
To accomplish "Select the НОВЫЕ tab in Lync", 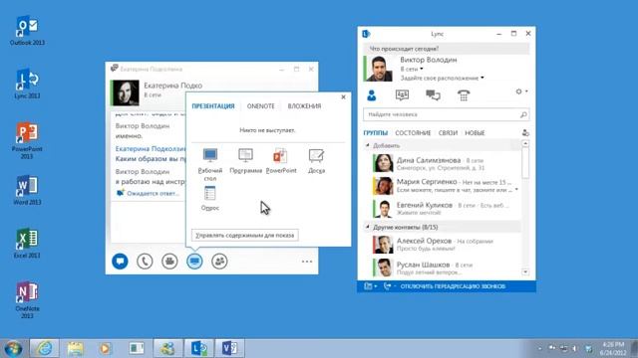I will click(x=475, y=133).
